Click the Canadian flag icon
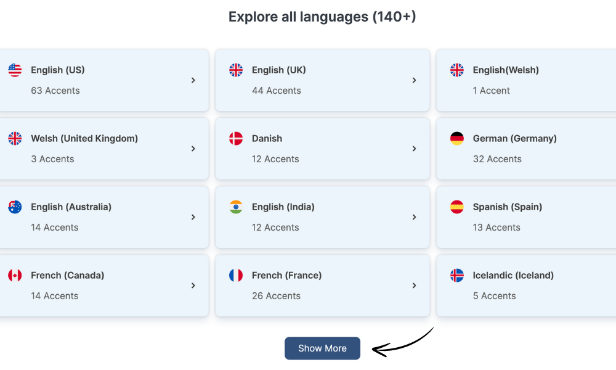The height and width of the screenshot is (370, 616). (15, 275)
